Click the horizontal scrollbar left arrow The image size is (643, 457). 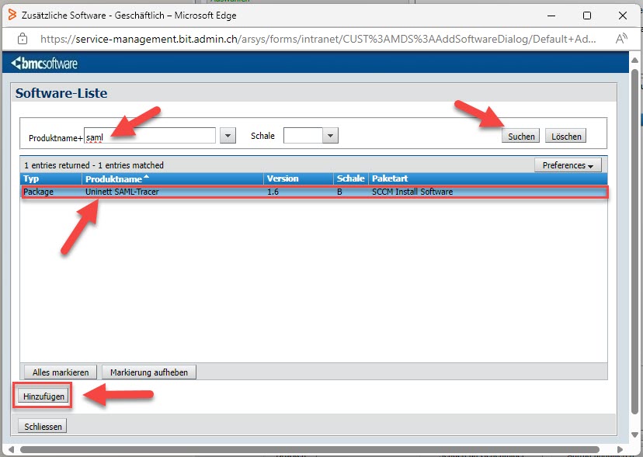click(12, 449)
